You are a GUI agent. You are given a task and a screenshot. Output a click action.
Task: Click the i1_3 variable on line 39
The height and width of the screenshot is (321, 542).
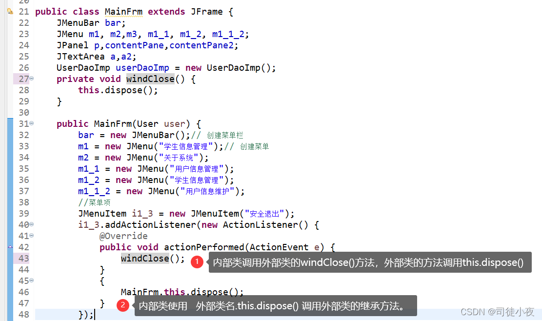pos(142,214)
